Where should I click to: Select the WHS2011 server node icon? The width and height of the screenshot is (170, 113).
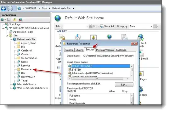click(7, 28)
